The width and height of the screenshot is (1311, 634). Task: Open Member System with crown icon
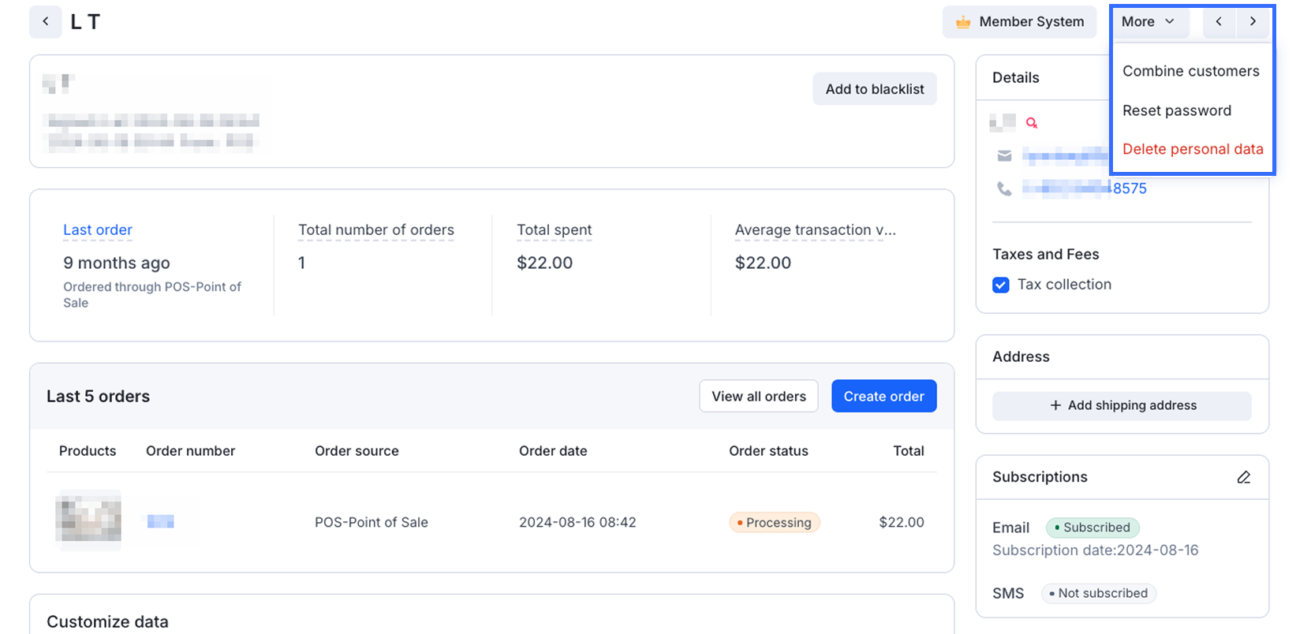(1019, 22)
